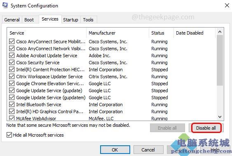Uncheck Google Update Service (gupdate)
Image resolution: width=232 pixels, height=156 pixels.
point(12,91)
